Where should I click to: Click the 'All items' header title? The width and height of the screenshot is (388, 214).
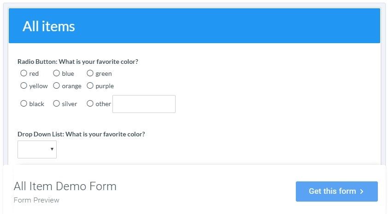[48, 26]
